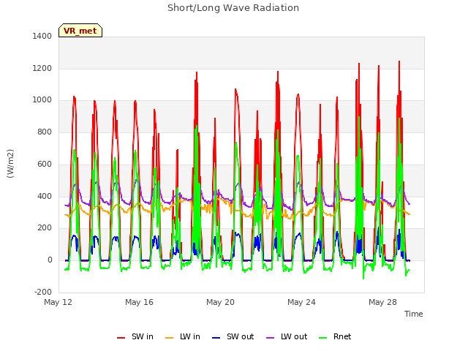This screenshot has width=468, height=351.
Task: Click the Time axis title
Action: pos(414,314)
